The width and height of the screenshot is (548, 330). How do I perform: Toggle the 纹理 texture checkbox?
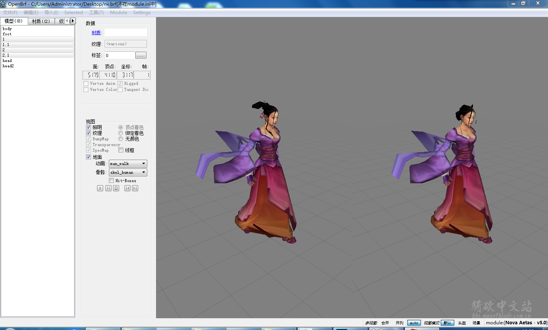pos(88,133)
